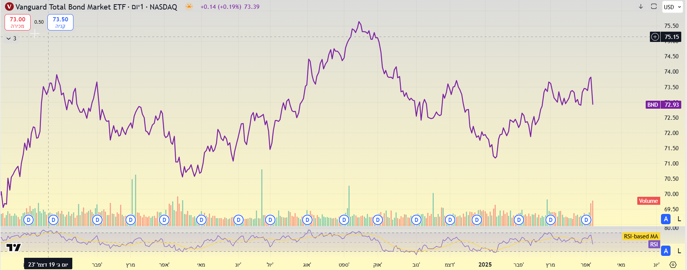This screenshot has width=687, height=270.
Task: Click the 73.00 sell button
Action: [x=18, y=22]
